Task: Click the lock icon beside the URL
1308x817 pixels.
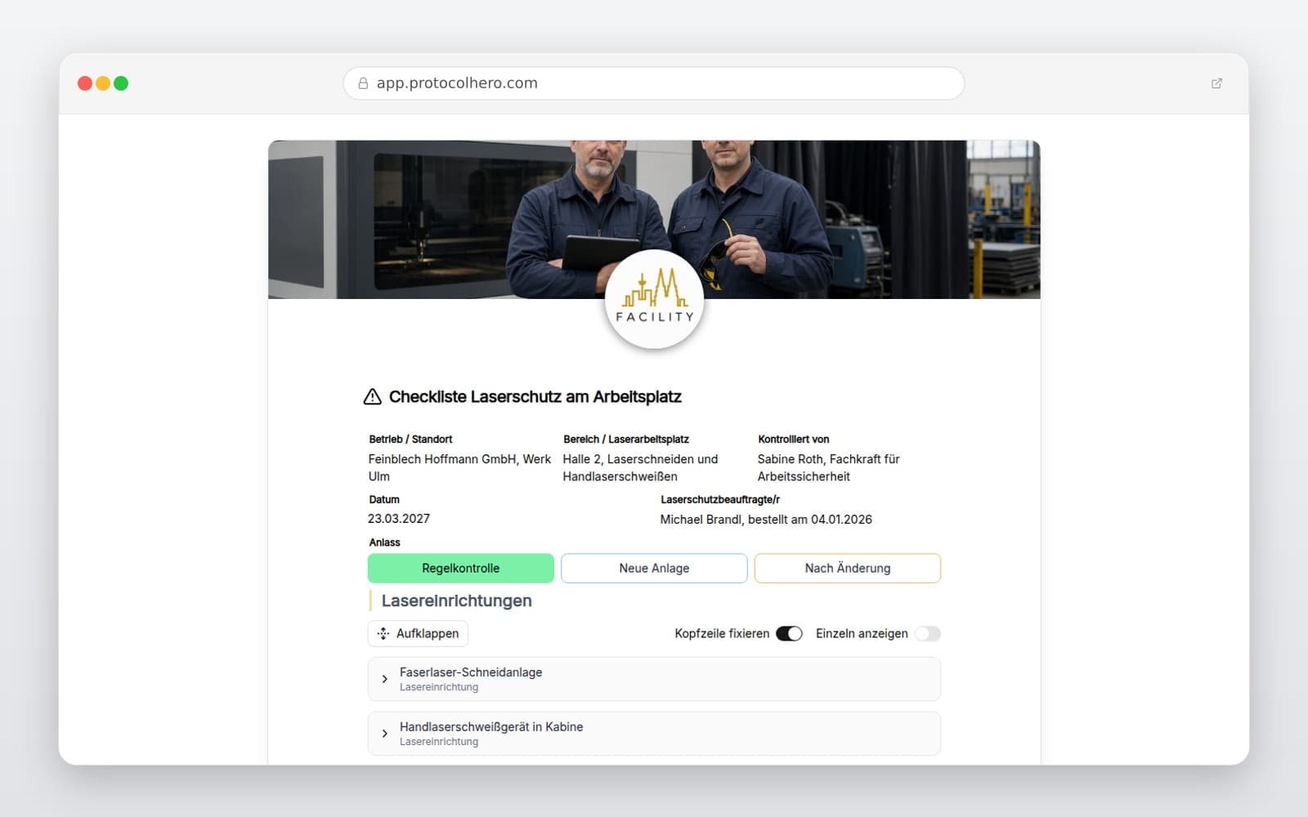Action: pyautogui.click(x=363, y=83)
